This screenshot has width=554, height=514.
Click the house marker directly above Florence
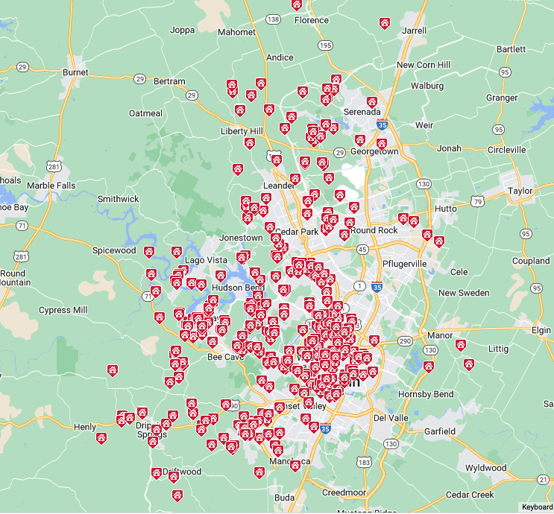point(297,4)
